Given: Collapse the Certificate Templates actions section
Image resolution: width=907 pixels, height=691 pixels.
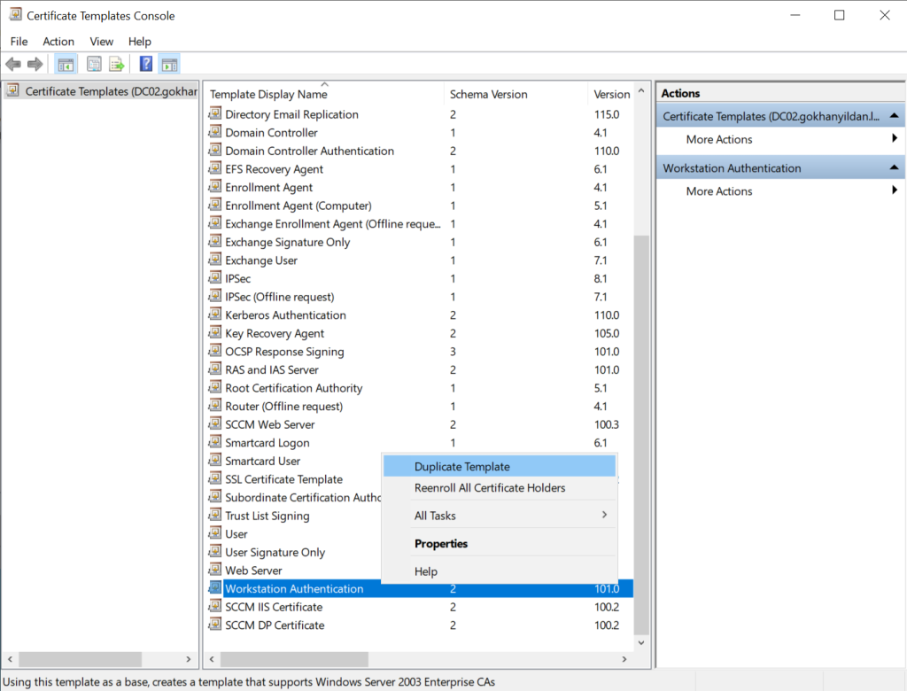Looking at the screenshot, I should pos(895,116).
